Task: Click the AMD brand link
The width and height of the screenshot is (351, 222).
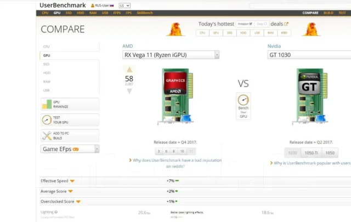Action: pos(127,46)
